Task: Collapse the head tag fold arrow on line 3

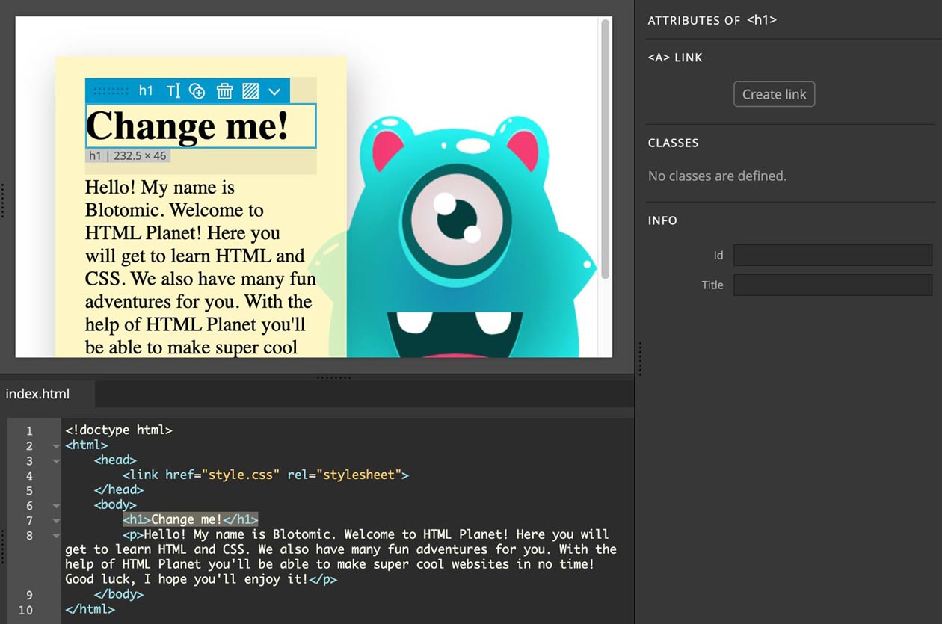Action: click(x=56, y=461)
